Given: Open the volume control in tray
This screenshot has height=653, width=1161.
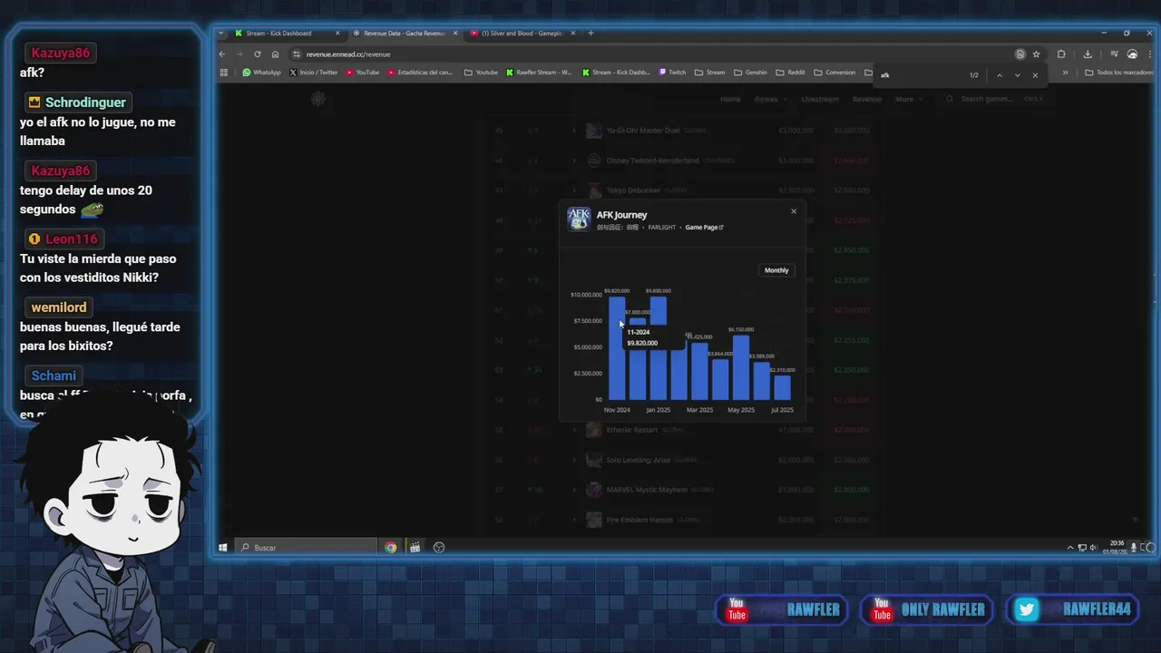Looking at the screenshot, I should click(x=1093, y=548).
